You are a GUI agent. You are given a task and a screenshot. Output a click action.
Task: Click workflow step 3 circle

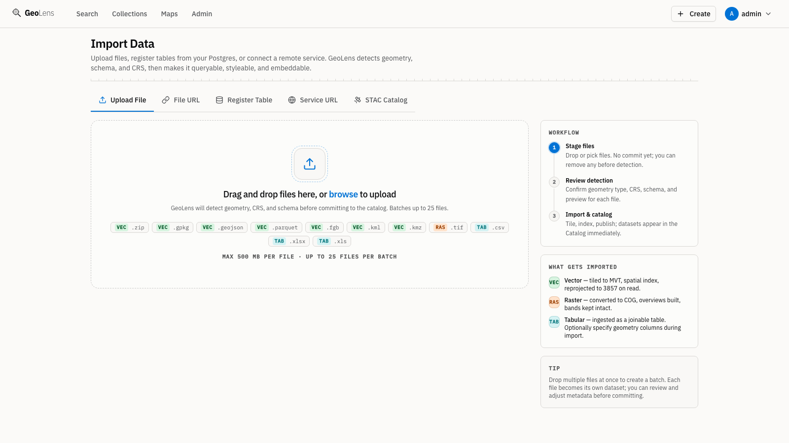click(x=554, y=216)
